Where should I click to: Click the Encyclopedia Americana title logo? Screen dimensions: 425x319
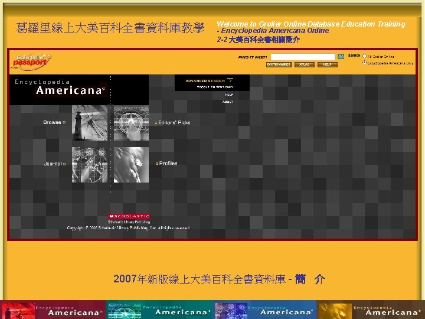coord(60,87)
